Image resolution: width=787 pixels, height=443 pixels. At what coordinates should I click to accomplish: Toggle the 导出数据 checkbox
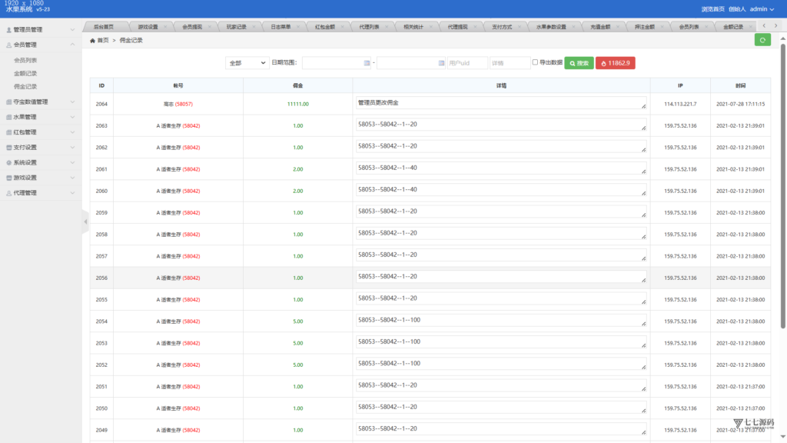click(x=535, y=62)
